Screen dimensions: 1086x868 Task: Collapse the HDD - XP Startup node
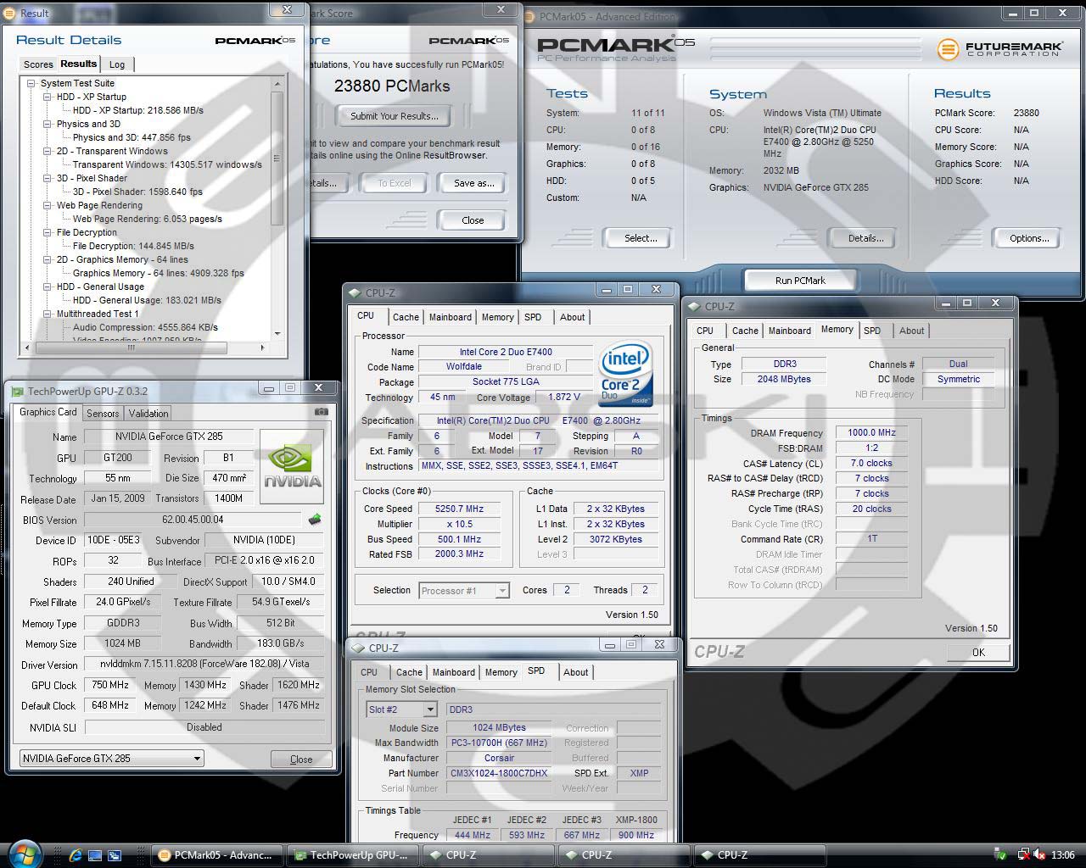(x=48, y=97)
